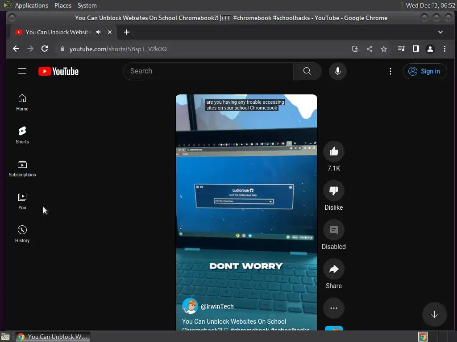Screen dimensions: 457x342
Task: Start voice search with microphone icon
Action: 337,71
